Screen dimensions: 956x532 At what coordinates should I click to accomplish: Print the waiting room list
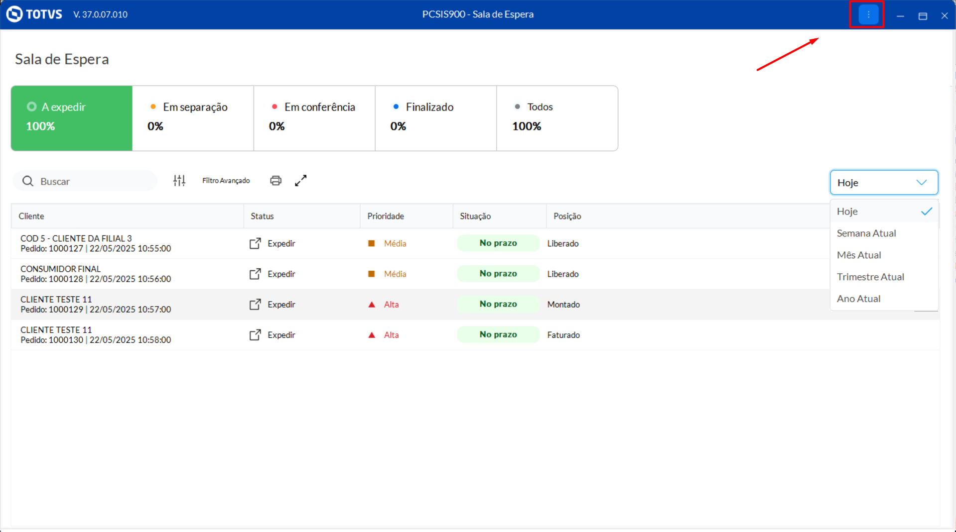(x=275, y=181)
